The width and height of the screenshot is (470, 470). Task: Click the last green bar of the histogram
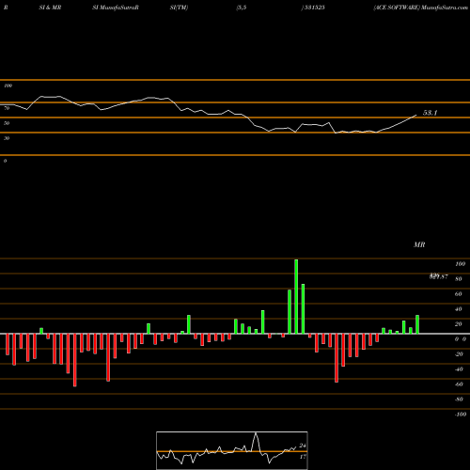(417, 324)
